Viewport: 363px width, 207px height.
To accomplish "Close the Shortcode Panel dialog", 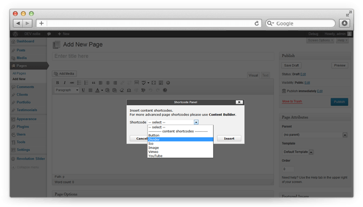I will [239, 102].
